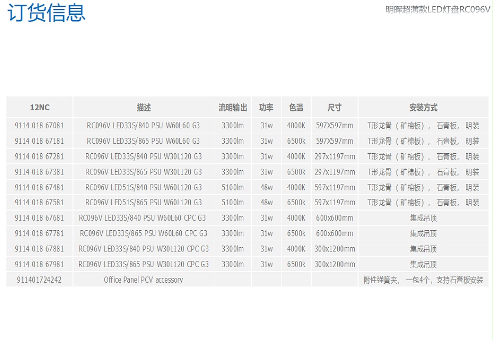Screen dimensions: 493x341
Task: Click 31w power in row 67781
Action: pyautogui.click(x=267, y=233)
